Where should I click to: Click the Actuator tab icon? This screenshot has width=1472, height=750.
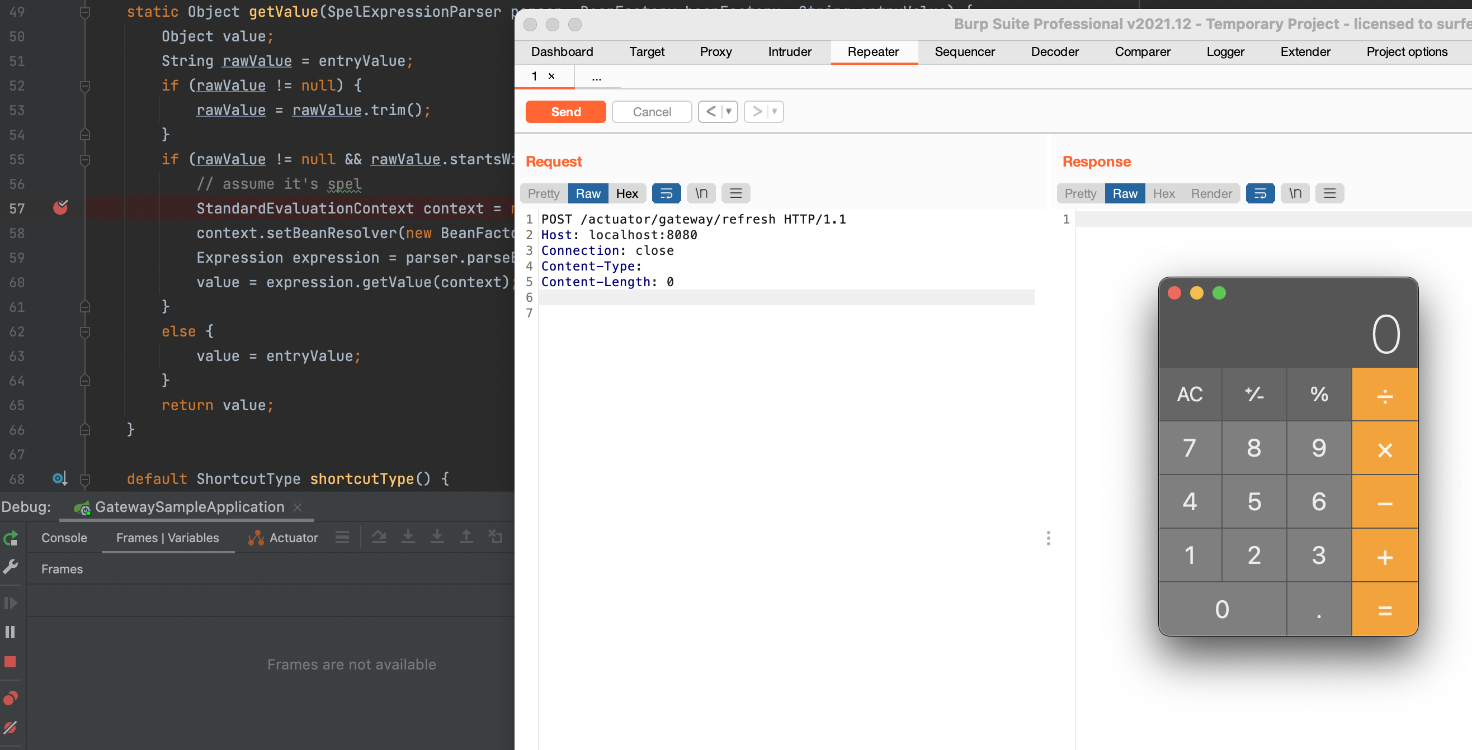(256, 538)
